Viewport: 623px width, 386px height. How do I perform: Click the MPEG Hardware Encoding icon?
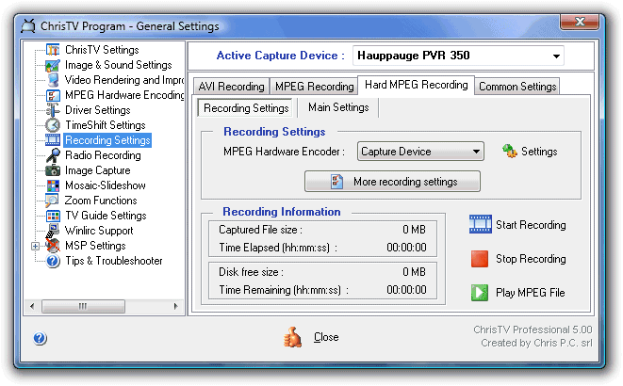(x=53, y=95)
